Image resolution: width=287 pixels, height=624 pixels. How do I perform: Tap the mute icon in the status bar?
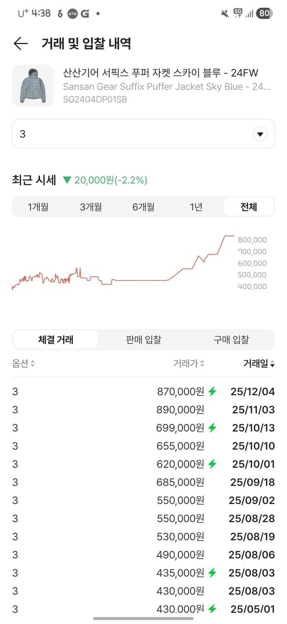click(x=224, y=12)
